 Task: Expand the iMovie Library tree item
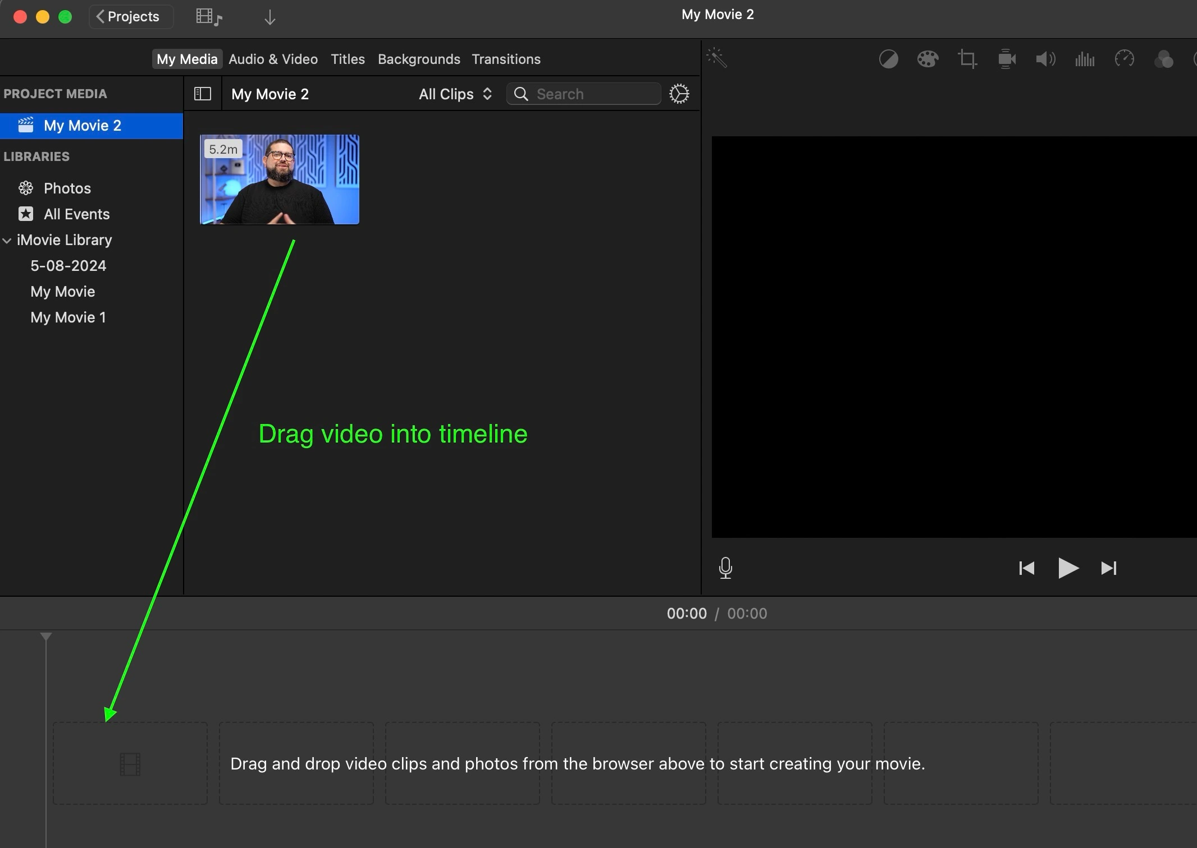pos(7,239)
